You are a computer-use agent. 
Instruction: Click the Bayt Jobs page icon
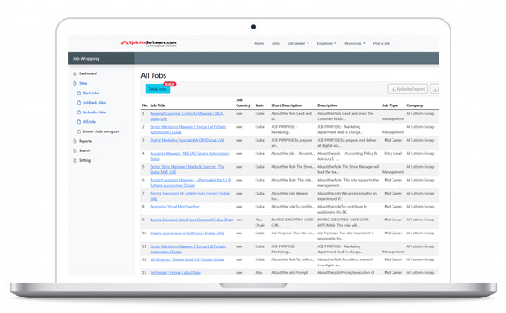pos(79,93)
